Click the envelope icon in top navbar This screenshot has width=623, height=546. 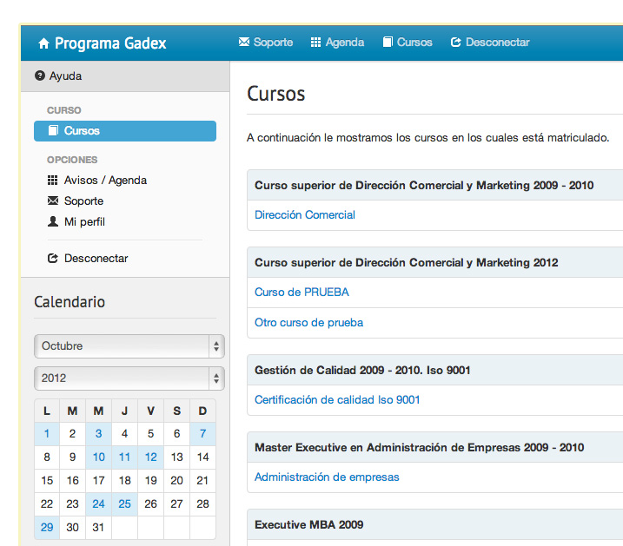click(244, 42)
